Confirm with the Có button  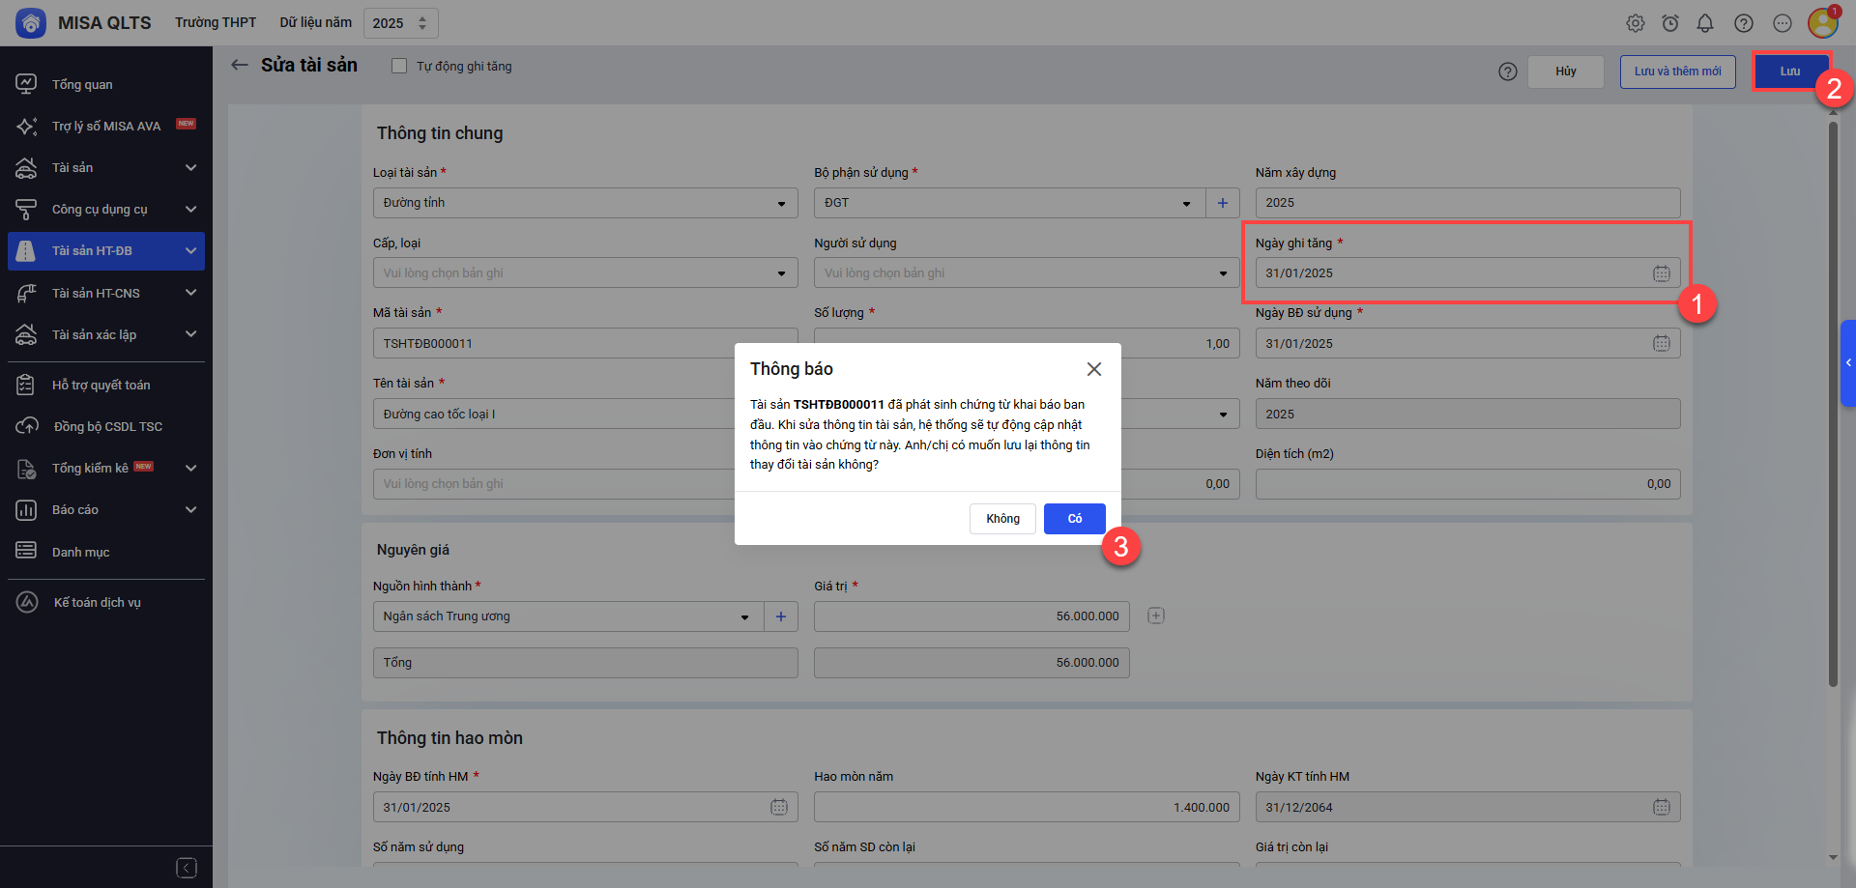click(x=1074, y=519)
